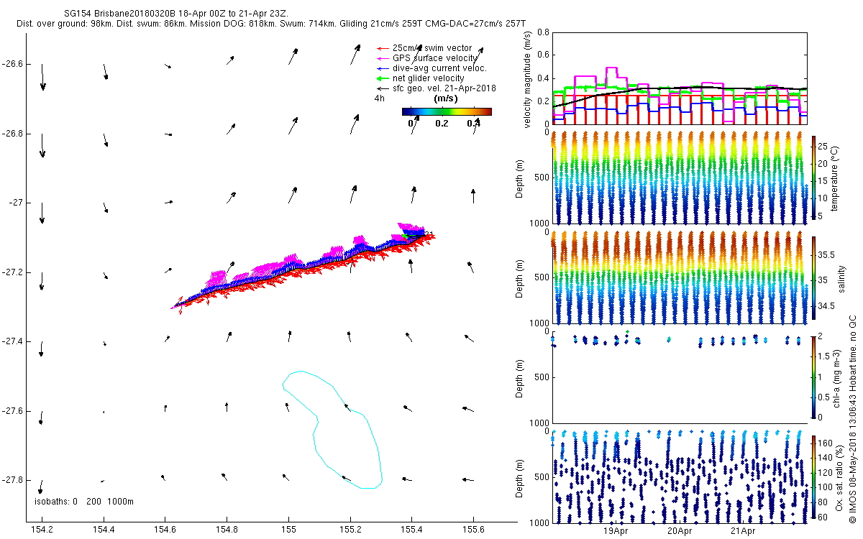Click the 'Dist. over ground: 98km' subtitle line
The height and width of the screenshot is (539, 863).
pos(272,24)
